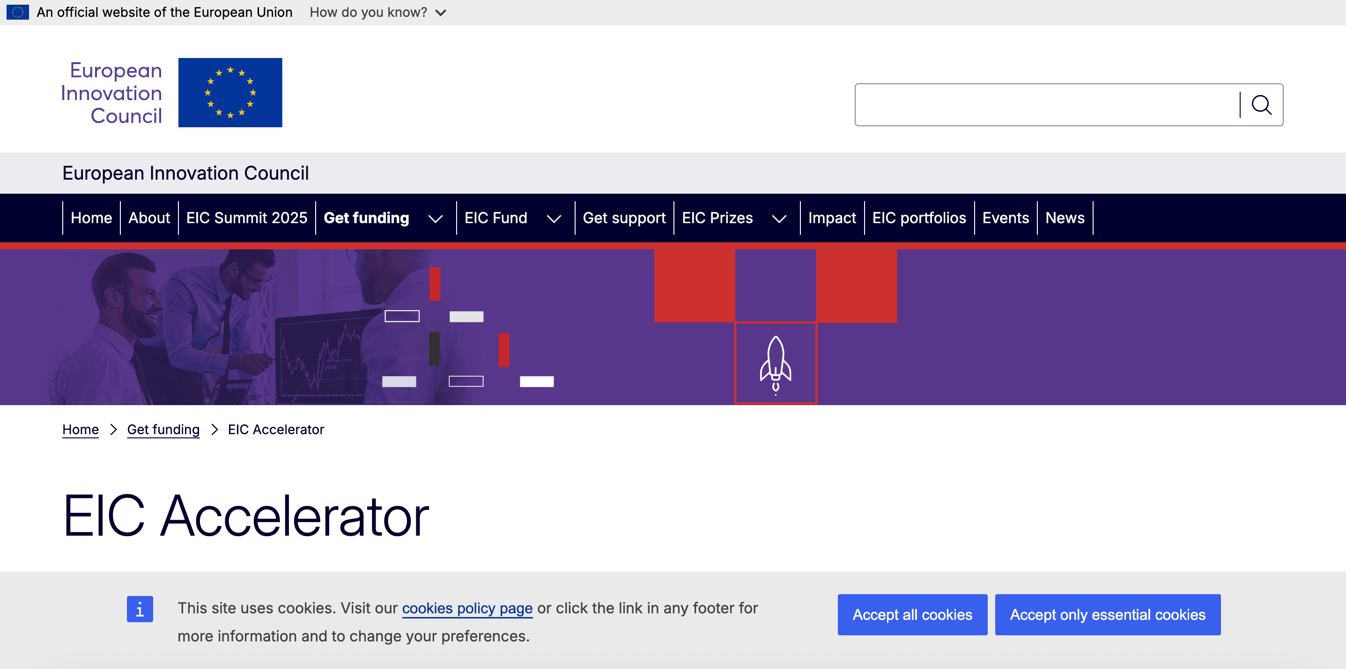Select the EIC Summit 2025 menu entry

(247, 218)
